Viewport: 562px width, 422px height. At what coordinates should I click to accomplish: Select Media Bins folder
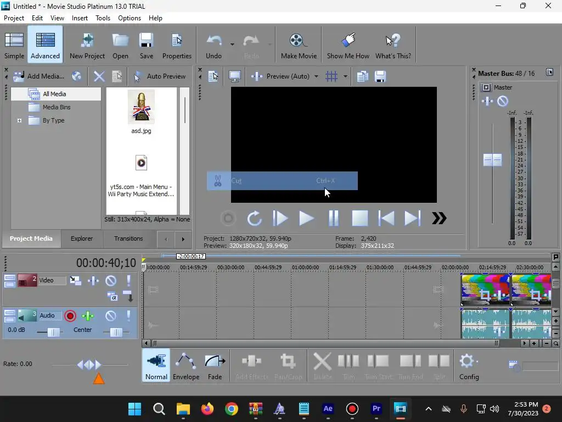click(x=57, y=107)
